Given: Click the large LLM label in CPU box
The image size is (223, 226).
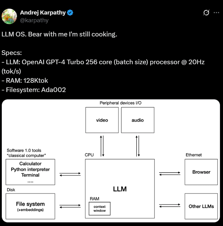Looking at the screenshot, I should [120, 189].
